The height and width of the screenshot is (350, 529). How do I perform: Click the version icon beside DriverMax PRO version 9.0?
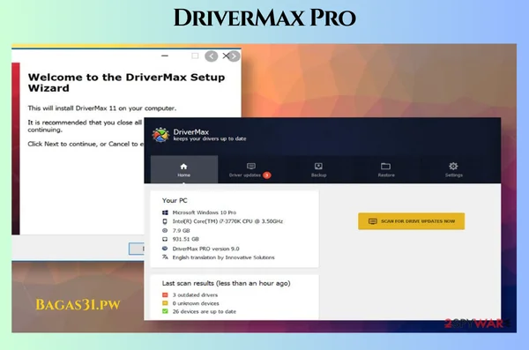[165, 249]
